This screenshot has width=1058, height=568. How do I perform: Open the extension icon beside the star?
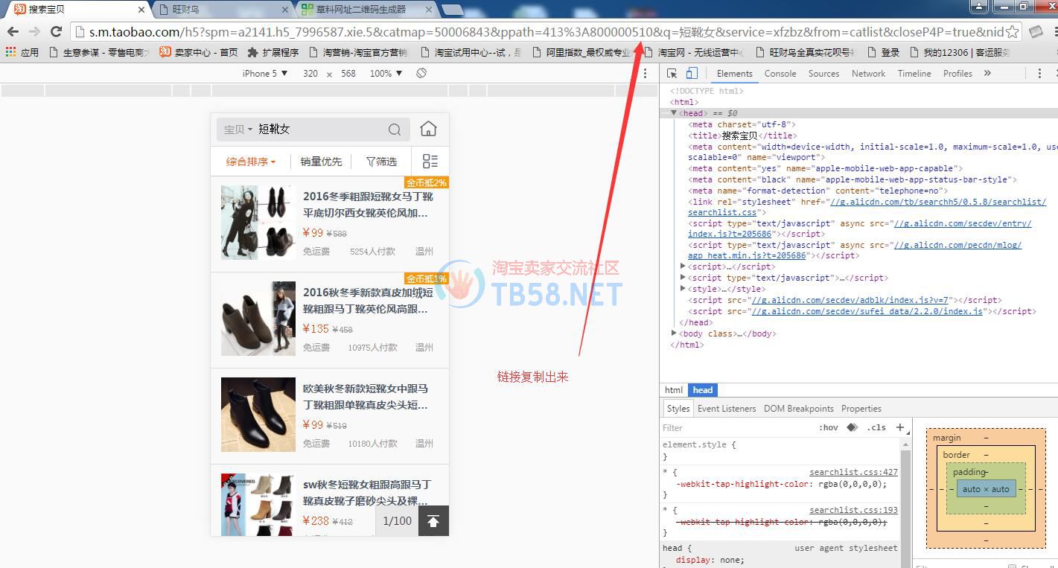[x=1036, y=32]
